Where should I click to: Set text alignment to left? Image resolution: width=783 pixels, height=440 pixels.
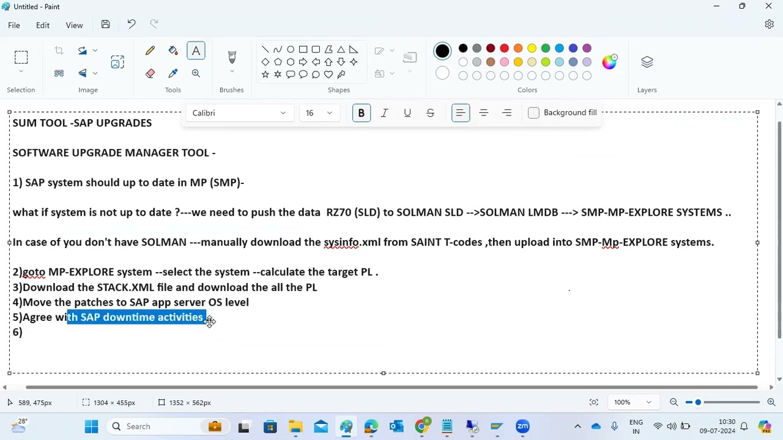[x=461, y=113]
